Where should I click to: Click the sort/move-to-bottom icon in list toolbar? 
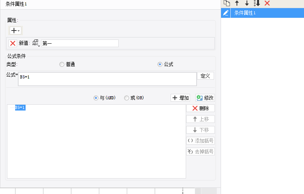click(257, 3)
